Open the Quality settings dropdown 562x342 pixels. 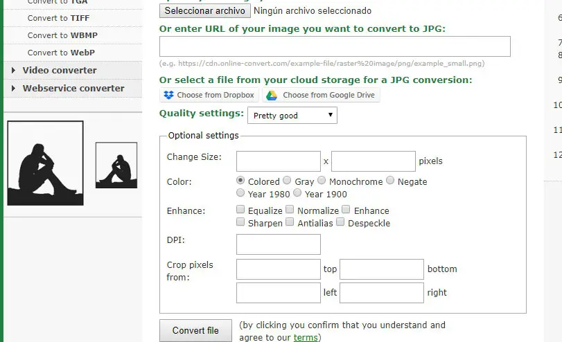tap(292, 116)
